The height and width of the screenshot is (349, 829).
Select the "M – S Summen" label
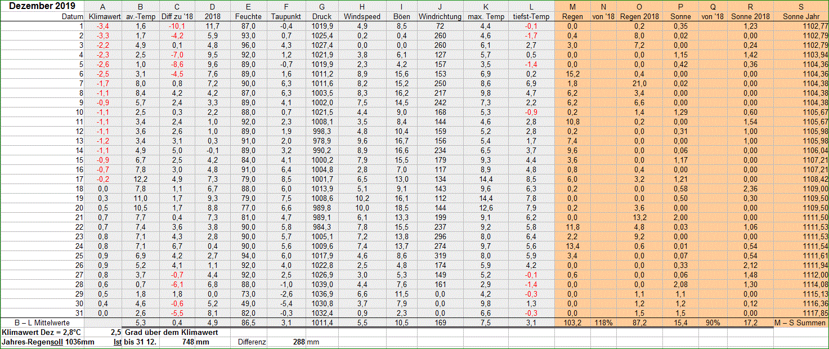point(802,323)
